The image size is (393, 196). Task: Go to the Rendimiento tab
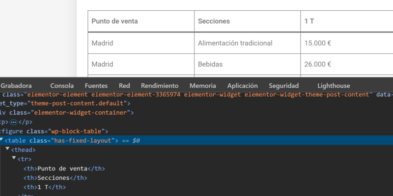click(x=160, y=85)
